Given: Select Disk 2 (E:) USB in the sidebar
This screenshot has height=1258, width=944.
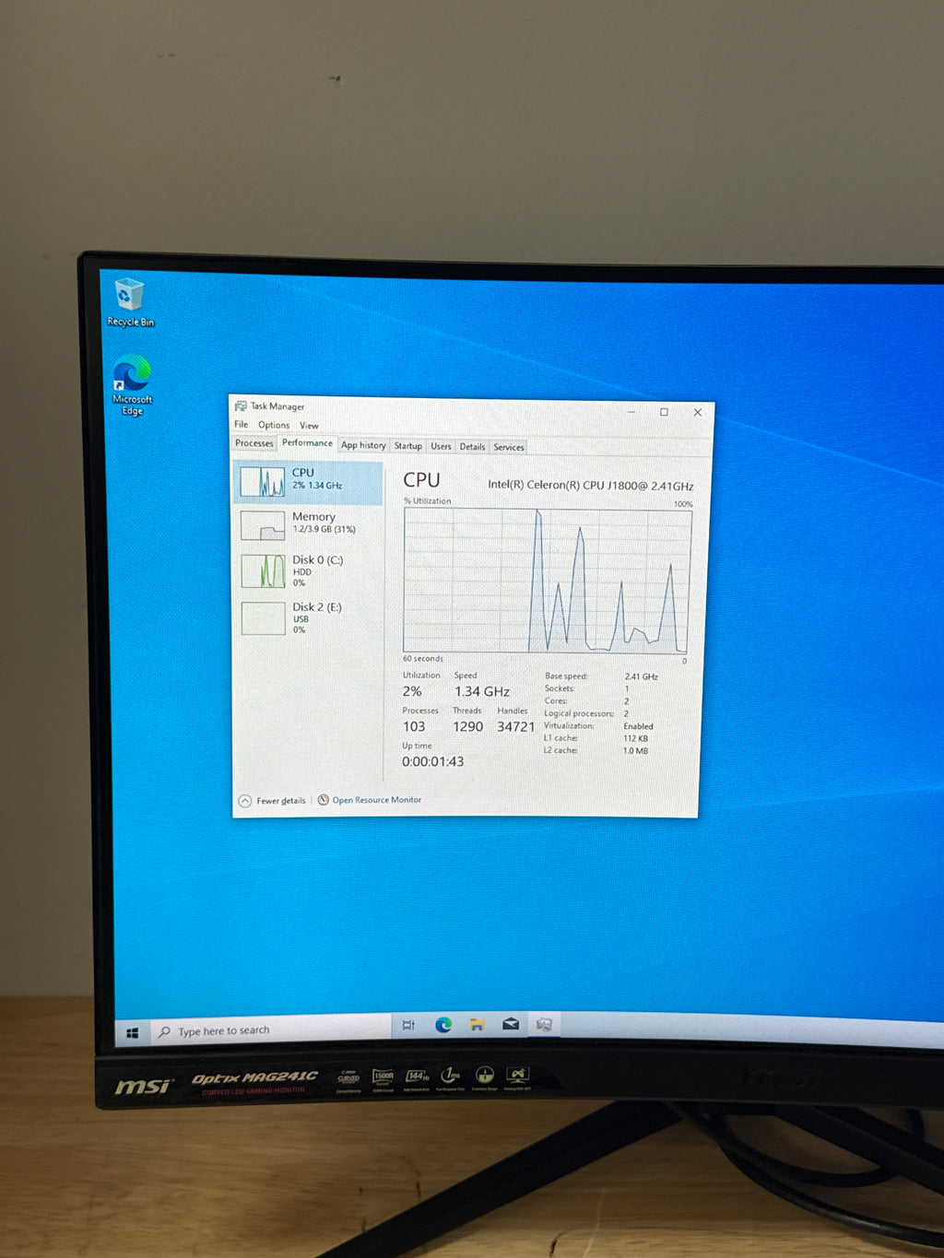Looking at the screenshot, I should (x=309, y=618).
